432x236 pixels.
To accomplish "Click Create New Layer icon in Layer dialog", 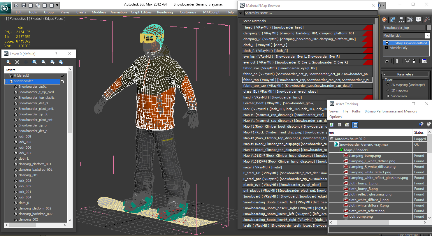I will (x=8, y=62).
